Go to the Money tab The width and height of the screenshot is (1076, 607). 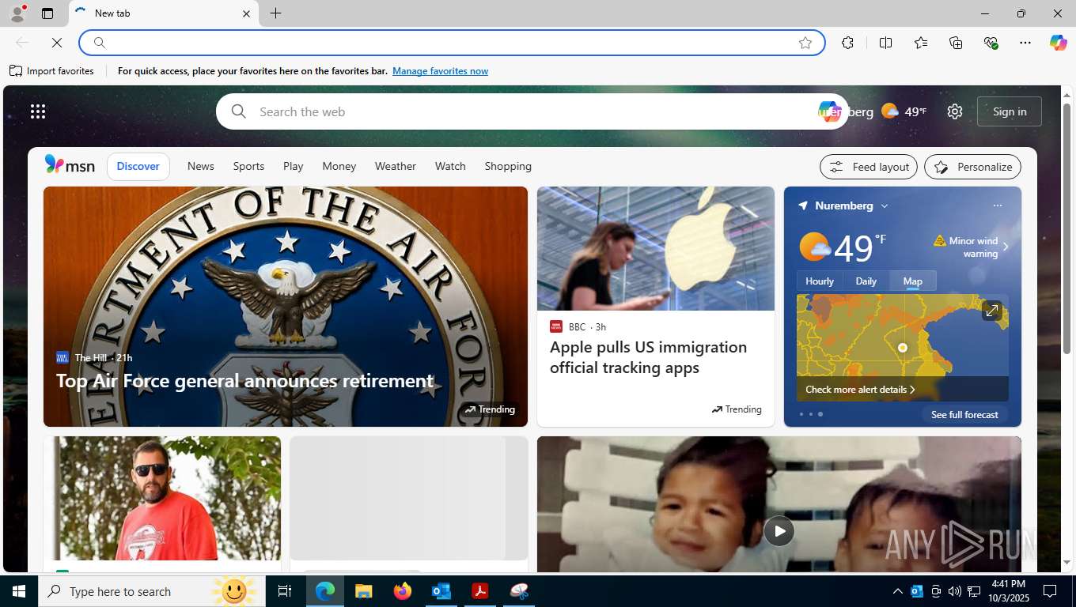tap(339, 166)
